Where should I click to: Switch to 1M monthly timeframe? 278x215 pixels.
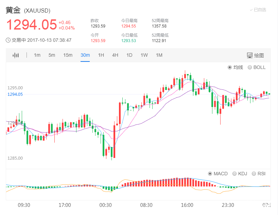[159, 55]
